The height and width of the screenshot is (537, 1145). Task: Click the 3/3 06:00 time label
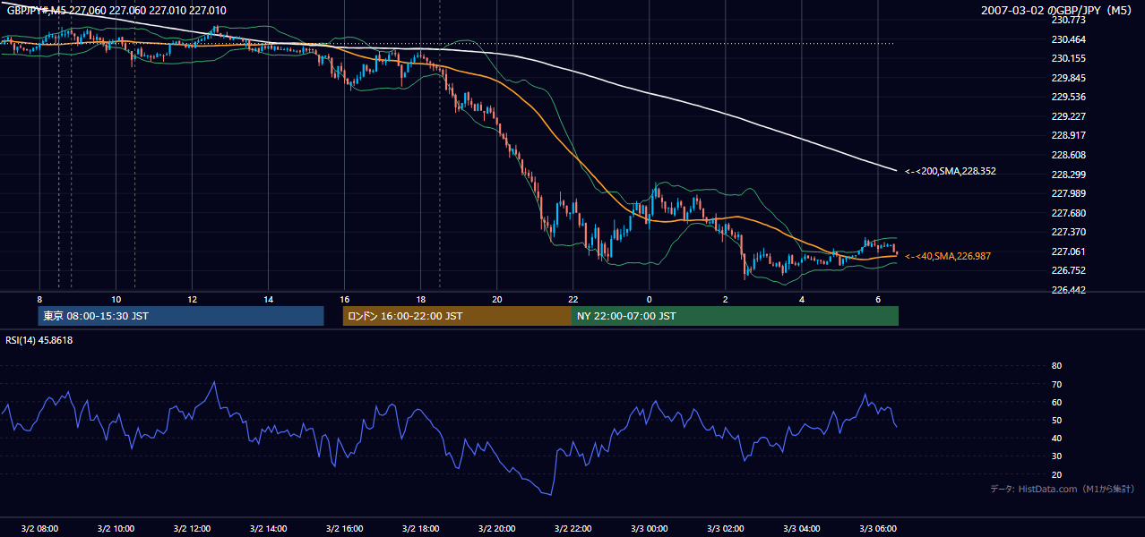[878, 528]
